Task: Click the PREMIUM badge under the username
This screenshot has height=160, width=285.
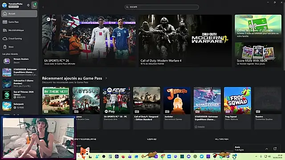Action: 13,7
